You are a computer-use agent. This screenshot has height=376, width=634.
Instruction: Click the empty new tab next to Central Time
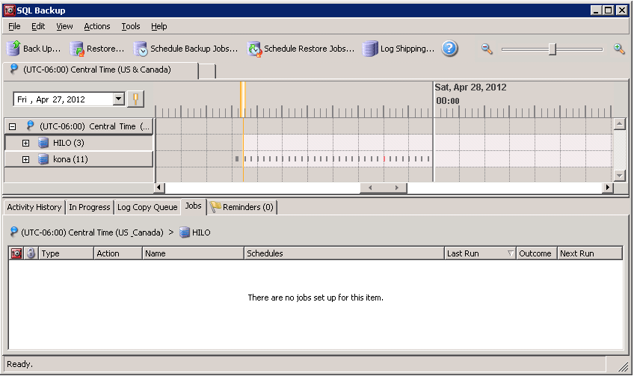[207, 72]
